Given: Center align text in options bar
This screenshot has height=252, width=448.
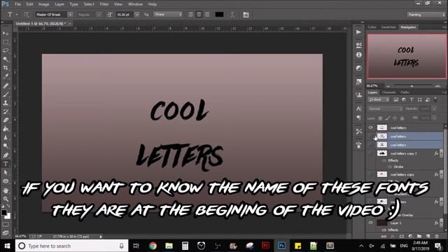Looking at the screenshot, I should pyautogui.click(x=199, y=15).
